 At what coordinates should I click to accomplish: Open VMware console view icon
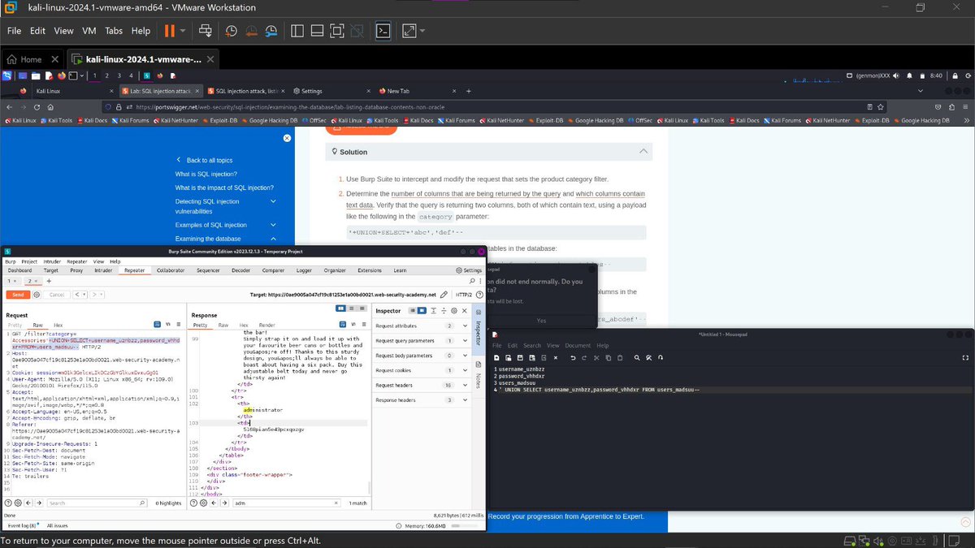[383, 31]
